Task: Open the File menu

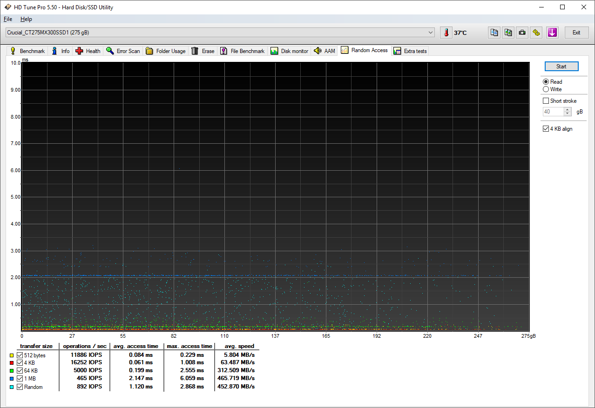Action: 8,19
